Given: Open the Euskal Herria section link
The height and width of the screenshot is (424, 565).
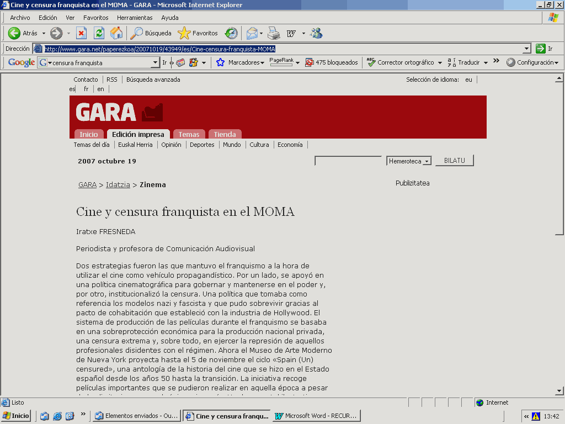Looking at the screenshot, I should (135, 145).
